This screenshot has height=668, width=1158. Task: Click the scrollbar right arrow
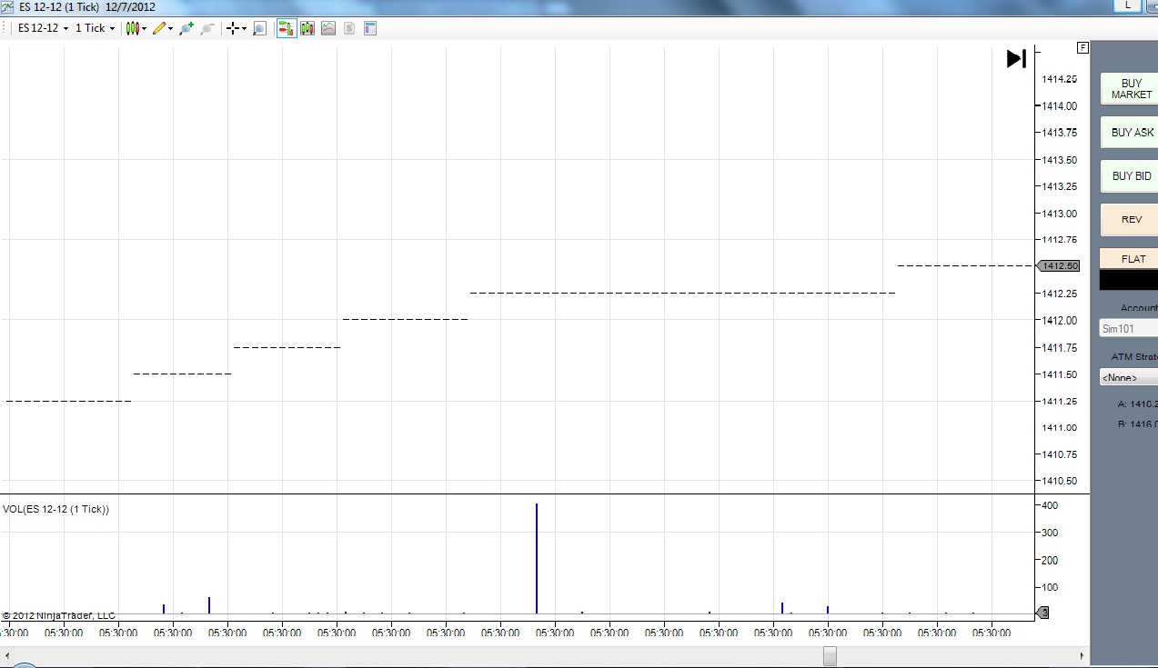pos(1082,656)
